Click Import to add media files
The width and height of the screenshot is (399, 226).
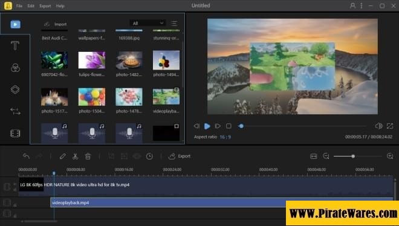point(55,24)
